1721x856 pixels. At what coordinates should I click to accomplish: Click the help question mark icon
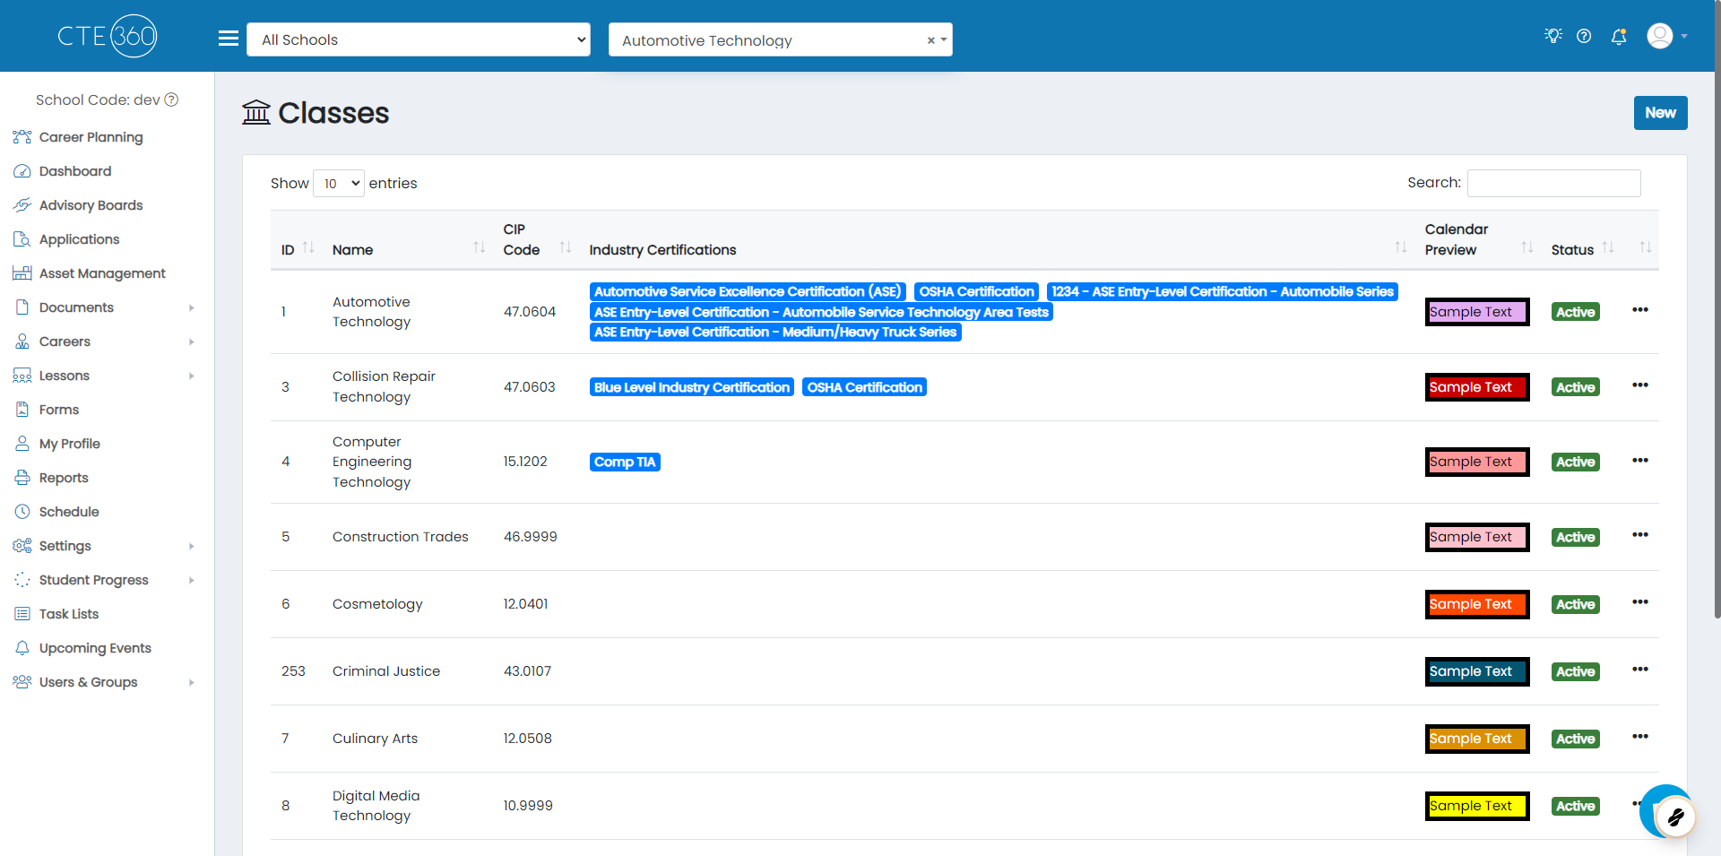(1584, 36)
